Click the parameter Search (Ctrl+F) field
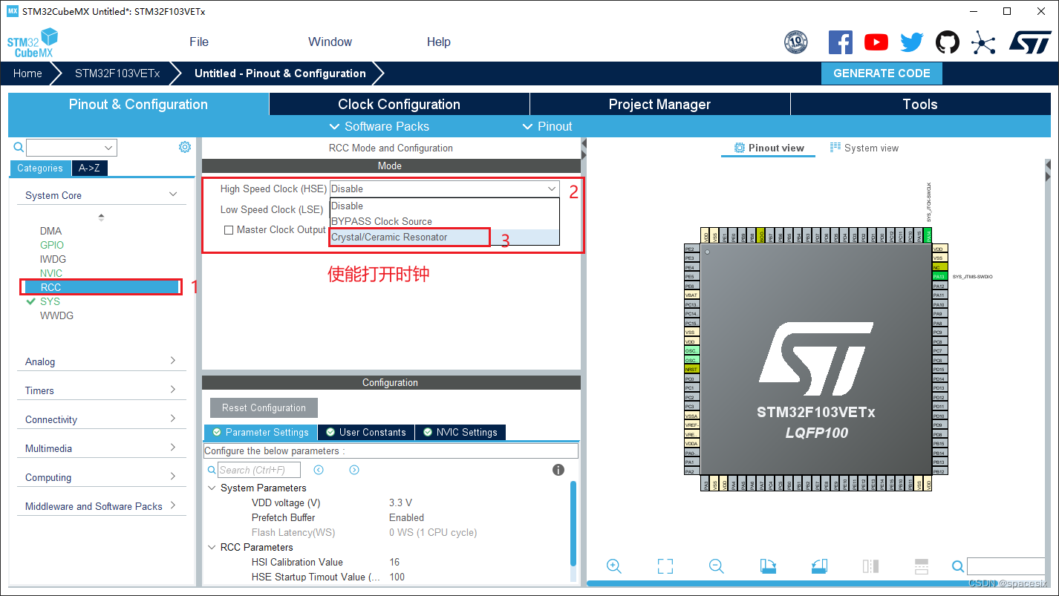Image resolution: width=1059 pixels, height=596 pixels. click(x=259, y=470)
